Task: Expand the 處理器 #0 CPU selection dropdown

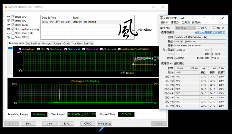Action: click(185, 28)
